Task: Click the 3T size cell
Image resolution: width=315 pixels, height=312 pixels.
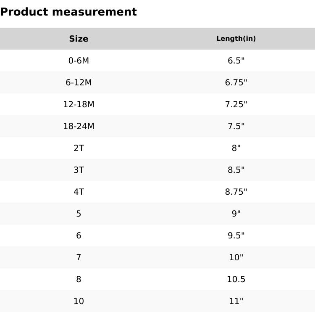Action: [79, 170]
